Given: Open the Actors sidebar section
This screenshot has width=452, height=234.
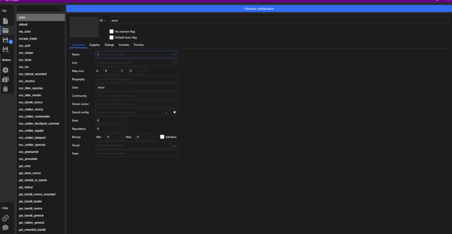Looking at the screenshot, I should pyautogui.click(x=6, y=60).
